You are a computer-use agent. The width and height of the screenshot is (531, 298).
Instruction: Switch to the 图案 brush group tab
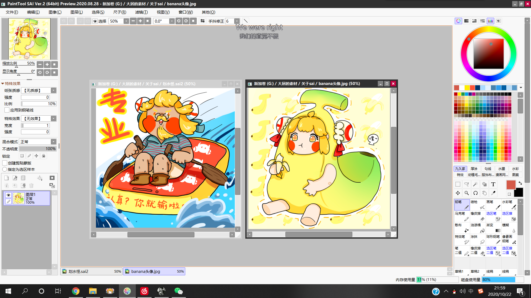click(x=516, y=175)
